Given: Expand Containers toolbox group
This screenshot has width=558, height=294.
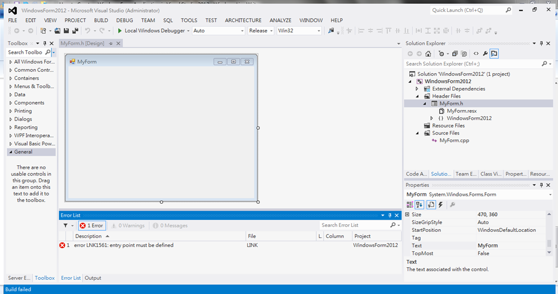Looking at the screenshot, I should tap(11, 79).
